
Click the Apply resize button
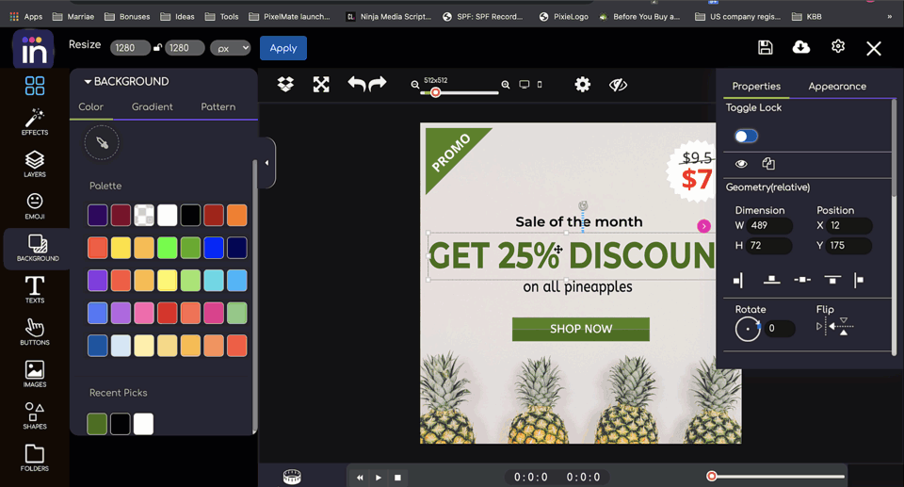283,48
